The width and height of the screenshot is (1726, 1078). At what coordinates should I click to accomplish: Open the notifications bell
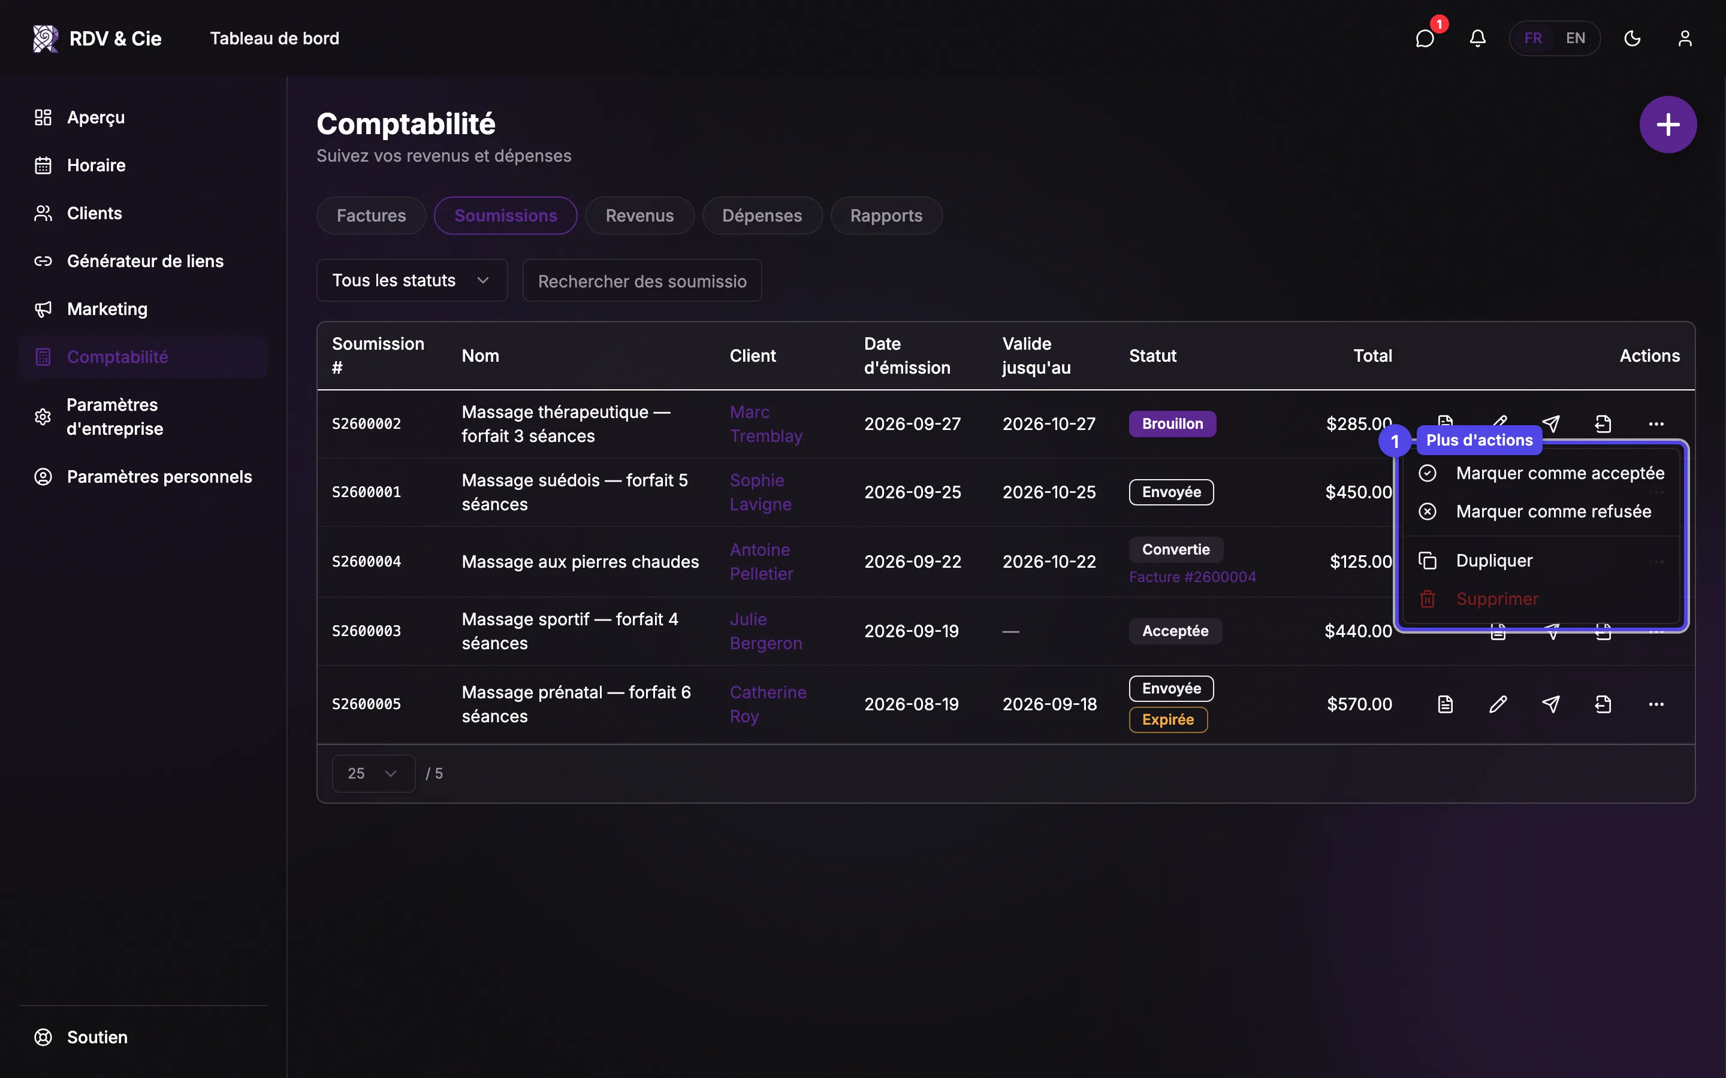[x=1478, y=38]
